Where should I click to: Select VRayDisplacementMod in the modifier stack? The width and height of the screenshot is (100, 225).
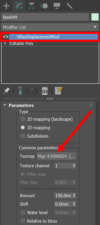(x=53, y=37)
